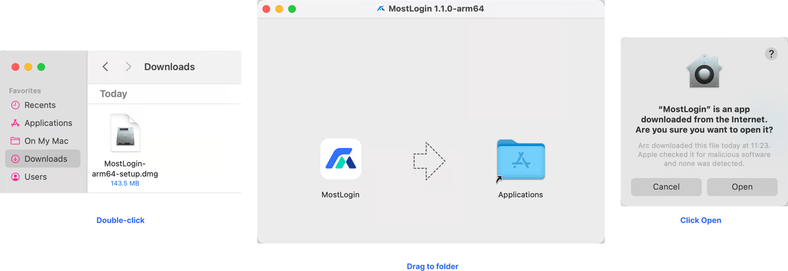This screenshot has width=788, height=271.
Task: Click Open to launch MostLogin
Action: [x=742, y=187]
